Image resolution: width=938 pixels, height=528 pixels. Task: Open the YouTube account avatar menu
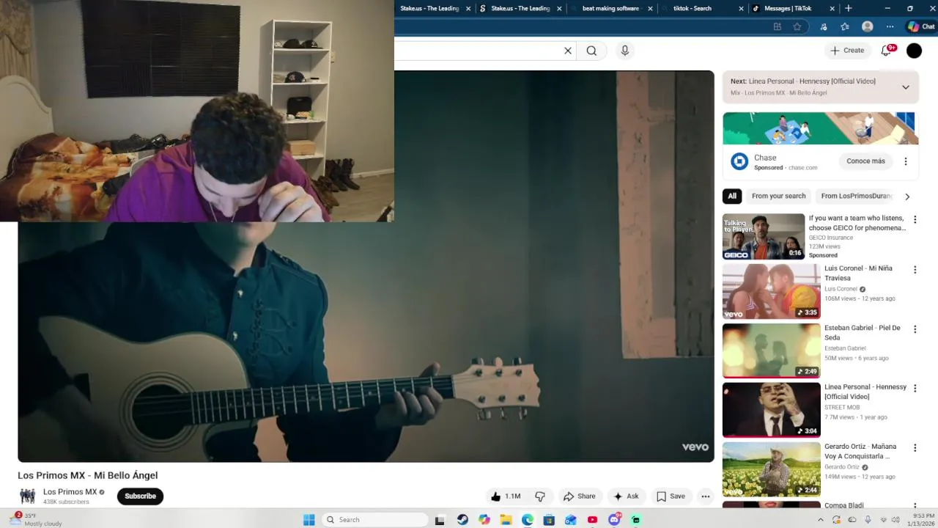point(914,51)
